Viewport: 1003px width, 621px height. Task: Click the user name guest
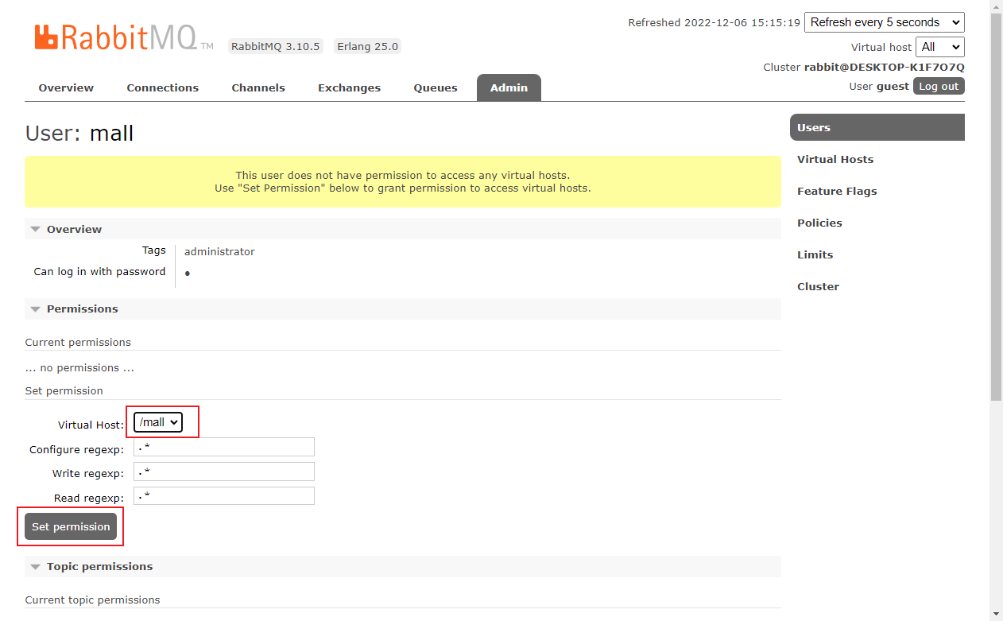893,86
